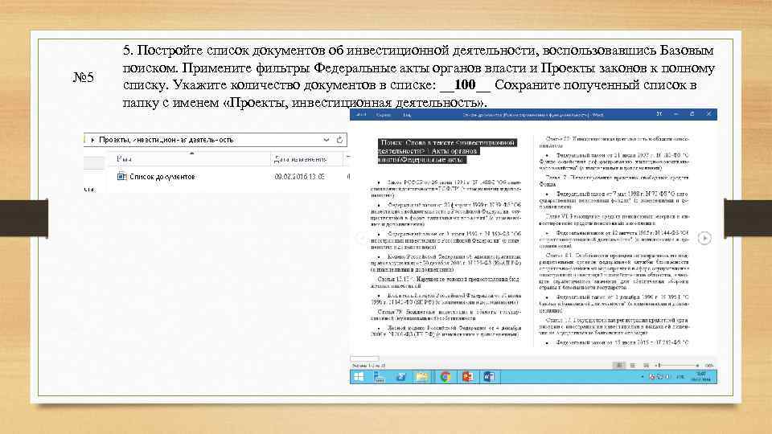Open the taskbar clock and date
The image size is (772, 434).
(701, 377)
